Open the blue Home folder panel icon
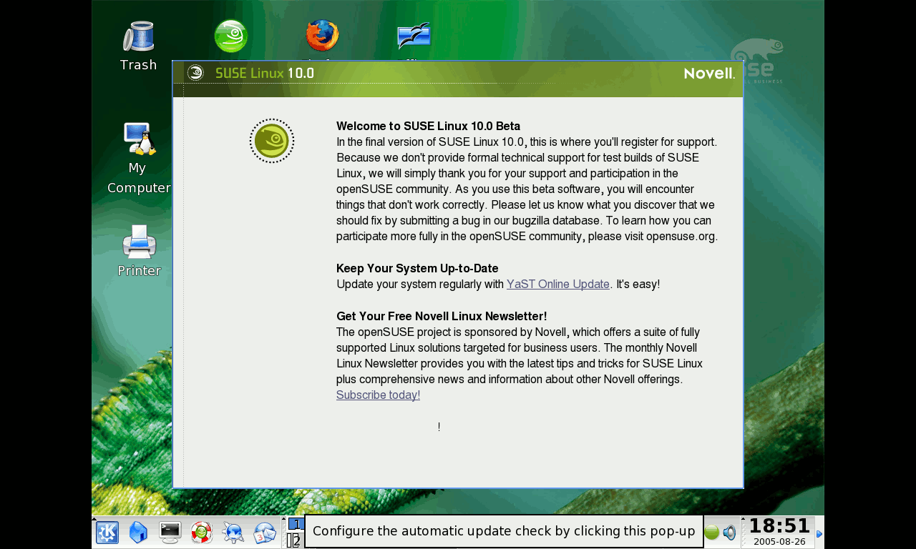Image resolution: width=916 pixels, height=549 pixels. tap(138, 533)
